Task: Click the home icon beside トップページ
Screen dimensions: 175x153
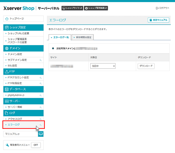Action: coord(7,19)
